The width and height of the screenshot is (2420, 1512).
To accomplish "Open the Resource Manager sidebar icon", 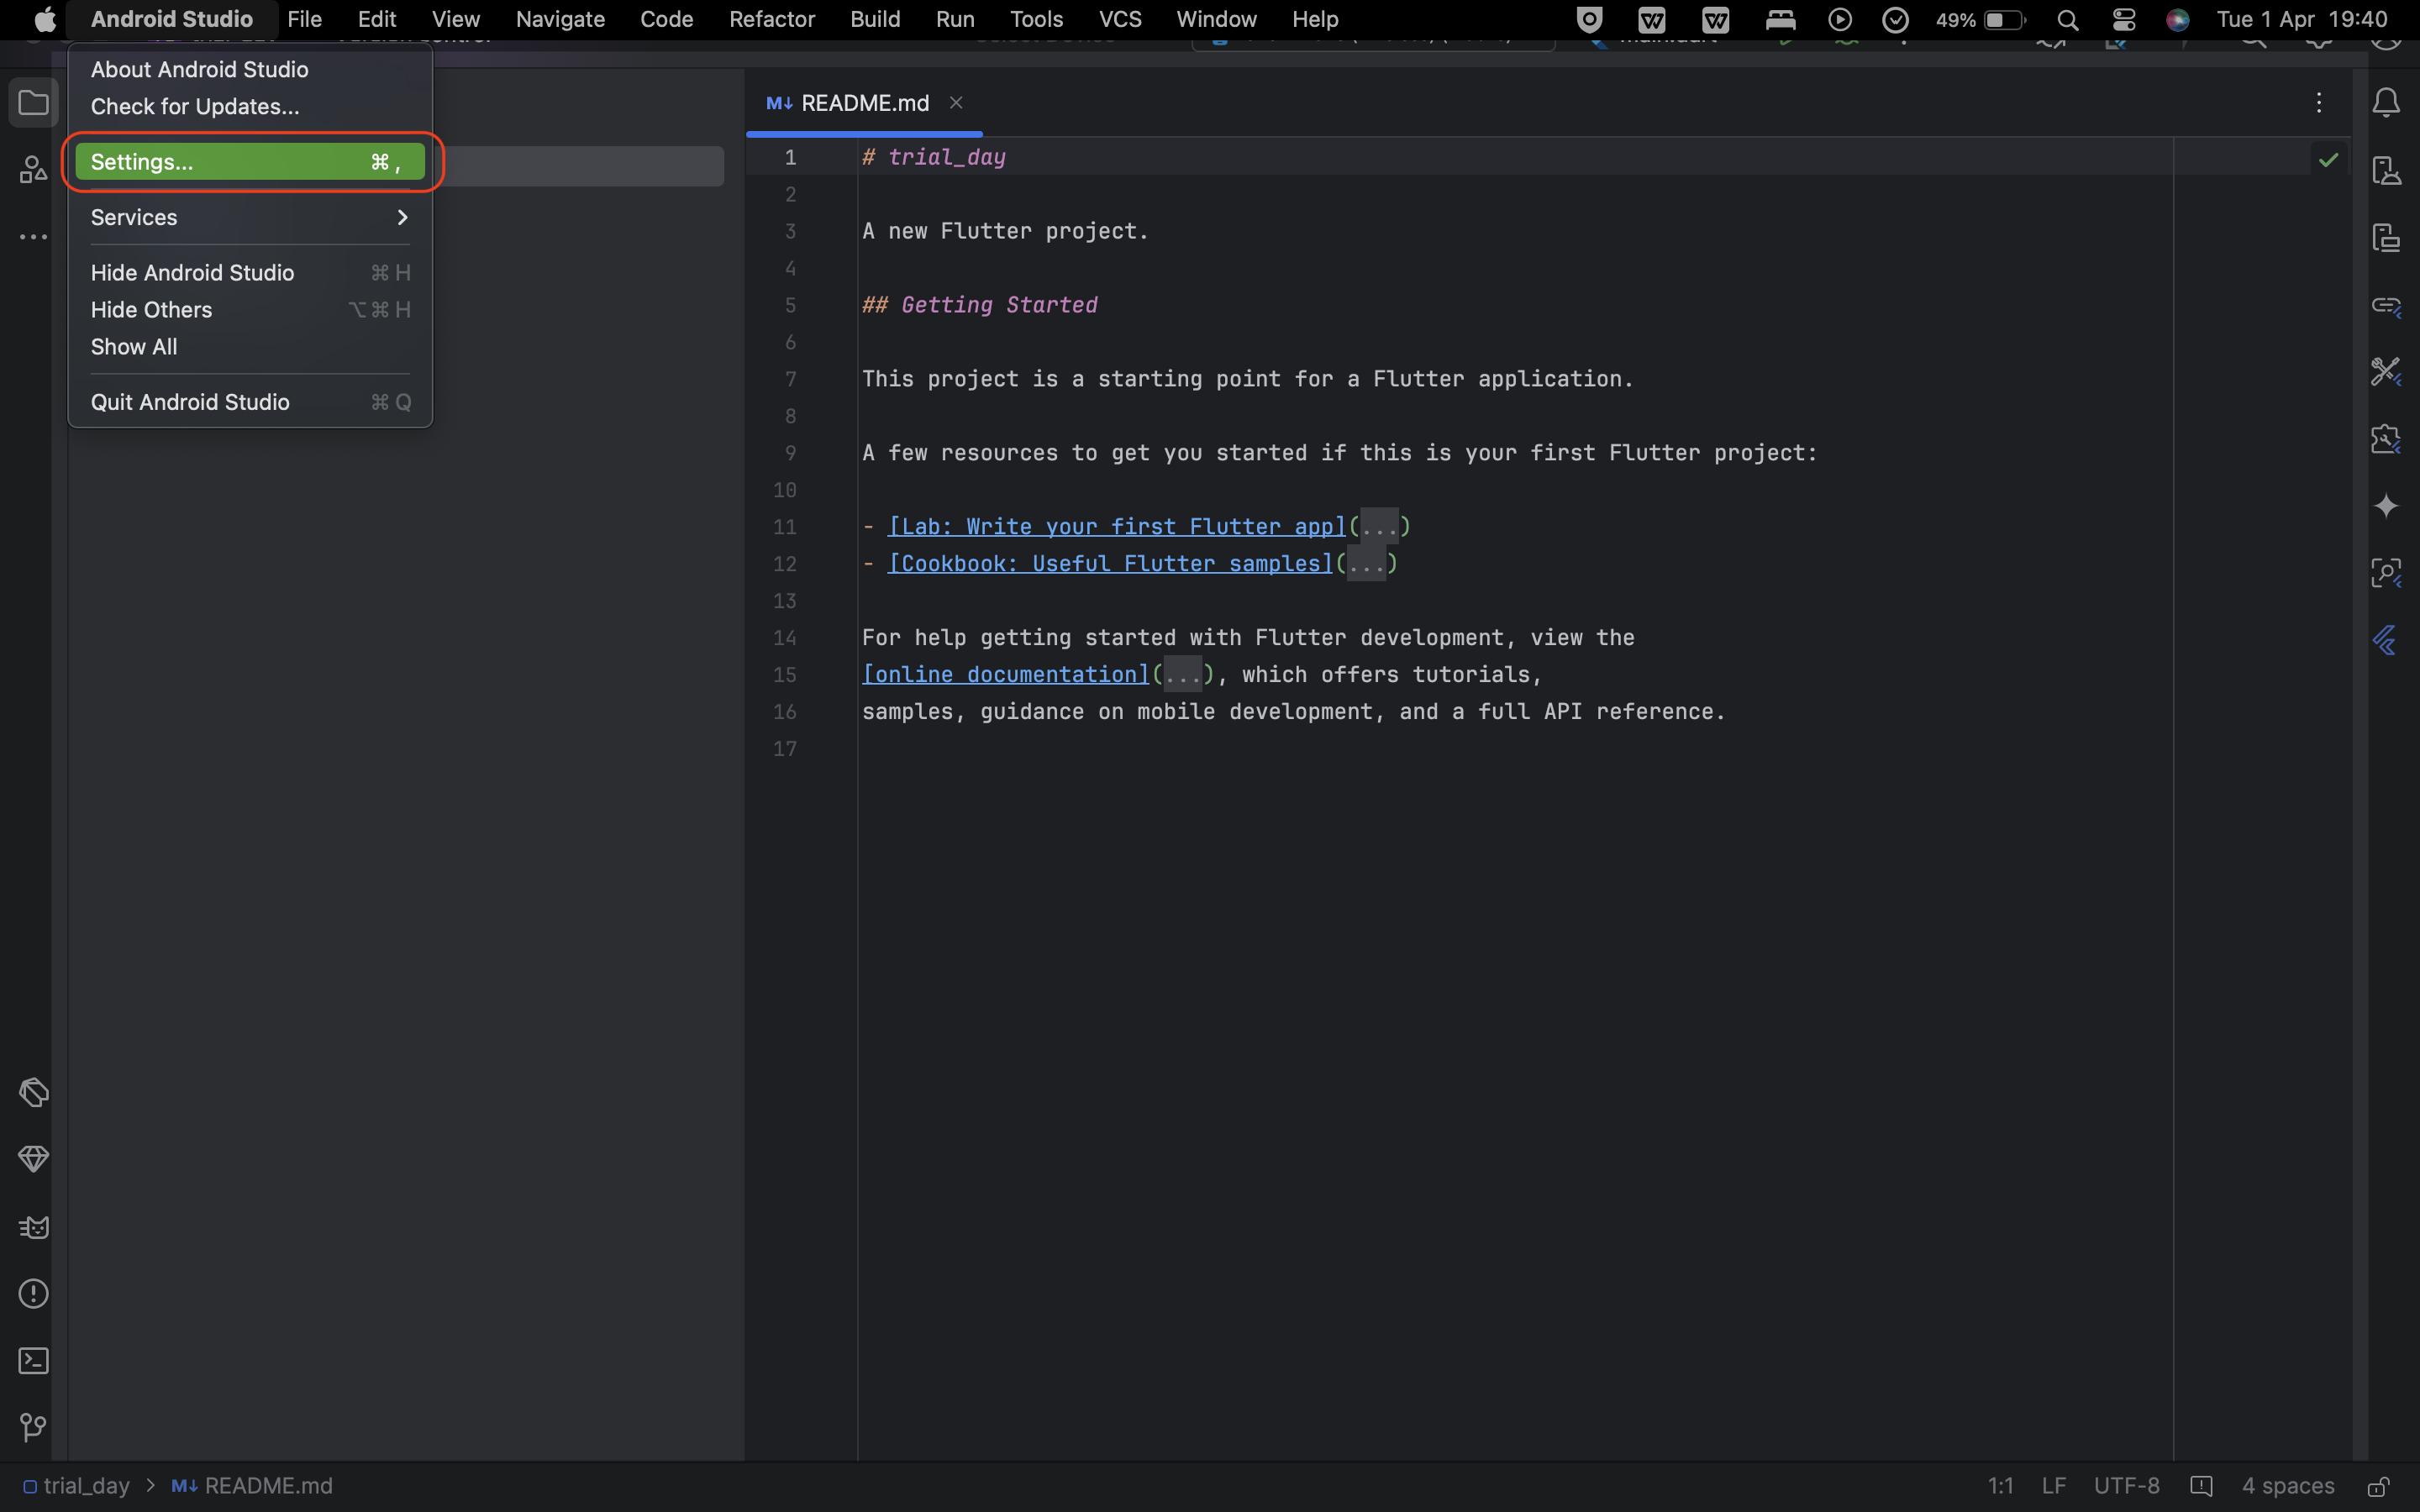I will click(x=33, y=170).
